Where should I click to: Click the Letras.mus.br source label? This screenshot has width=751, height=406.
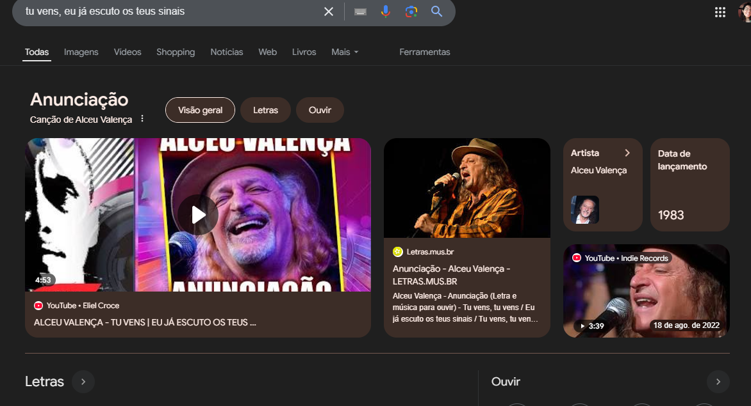tap(430, 252)
